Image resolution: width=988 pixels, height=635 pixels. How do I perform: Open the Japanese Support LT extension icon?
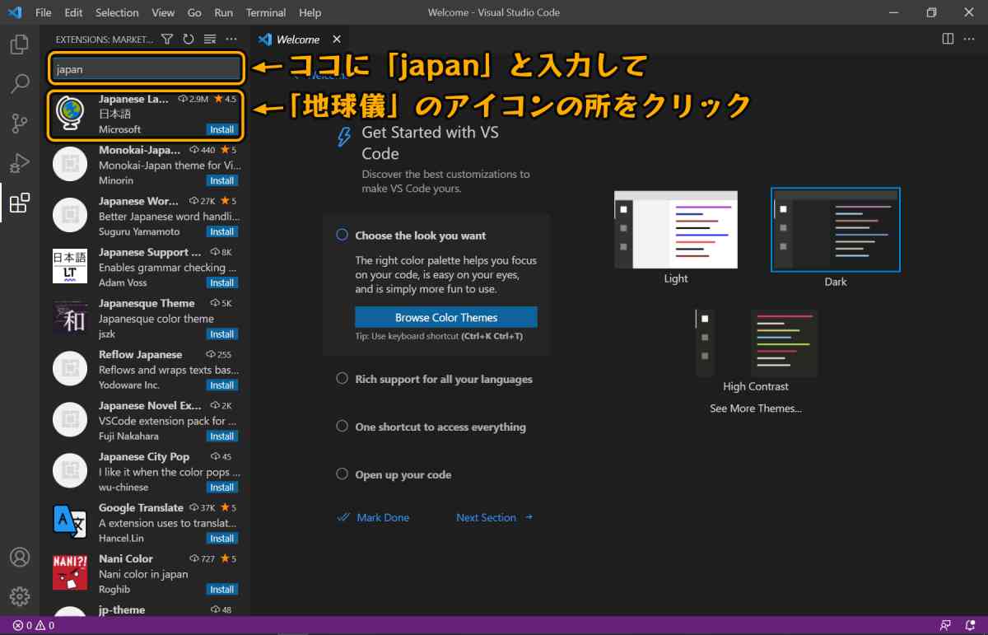point(70,266)
